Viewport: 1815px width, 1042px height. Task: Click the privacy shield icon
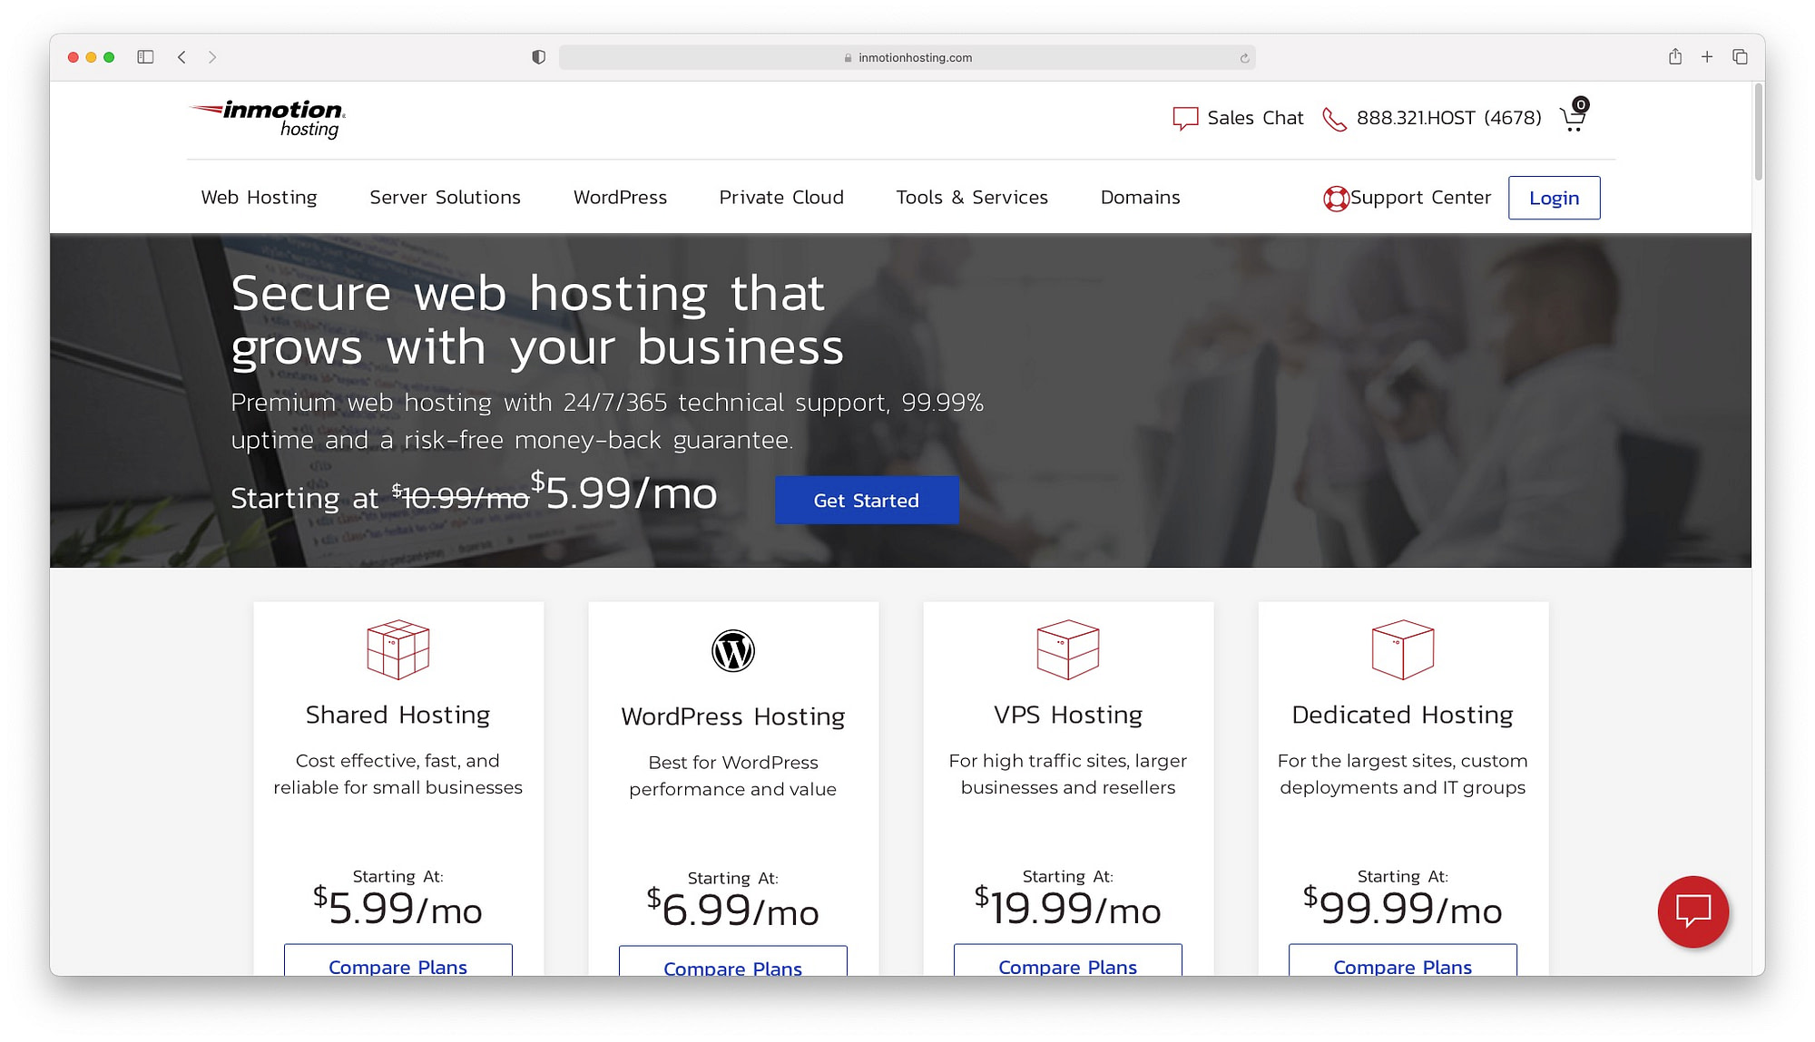(x=539, y=57)
